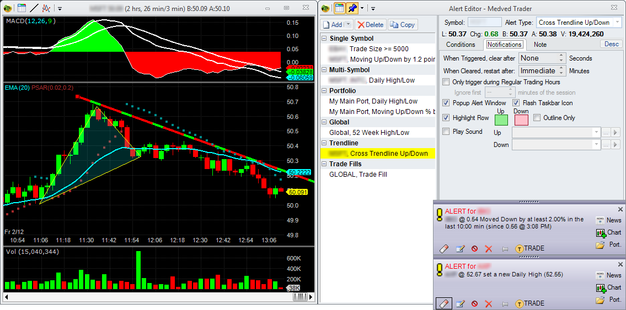Select the Trade Size >= 5000 alert

tap(378, 49)
